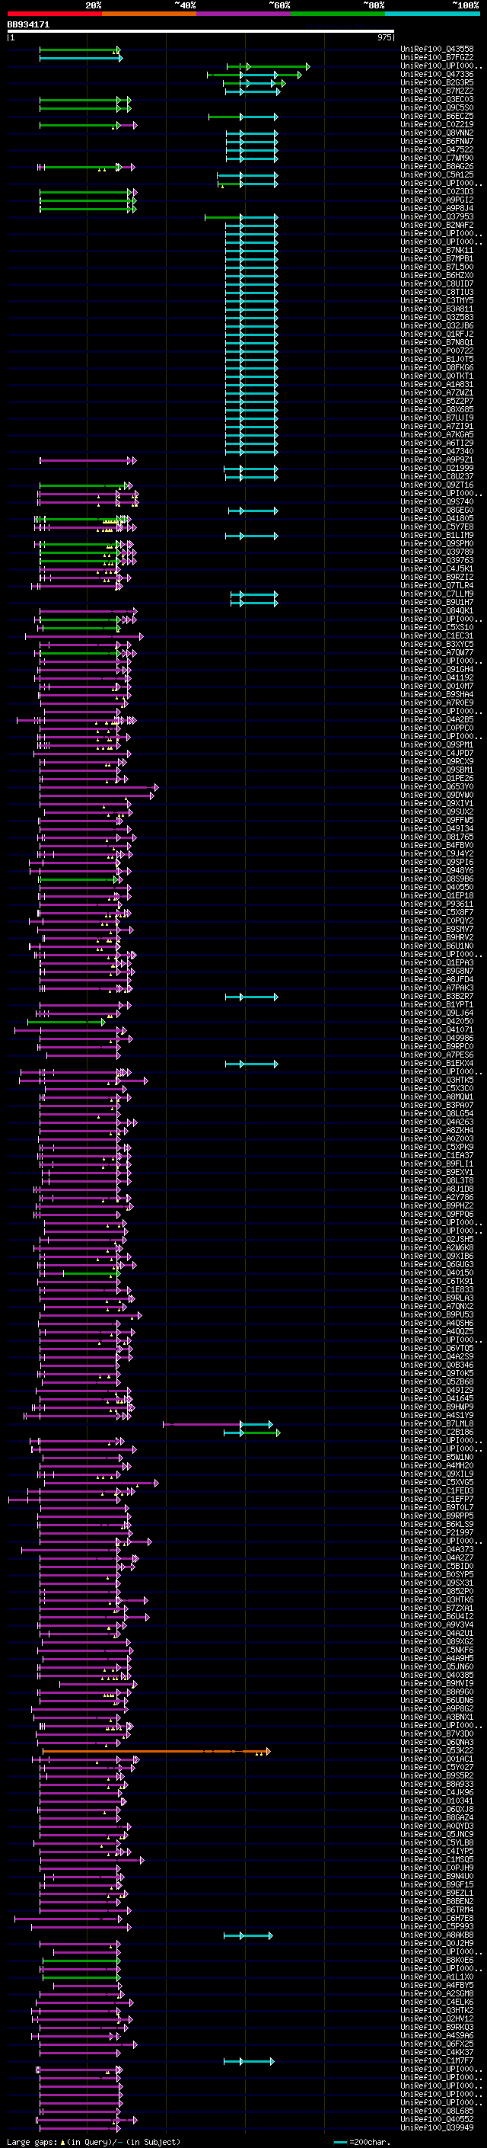Open hit UniRef100_C7WM90
Viewport: 487px width, 2148px height.
(x=437, y=158)
